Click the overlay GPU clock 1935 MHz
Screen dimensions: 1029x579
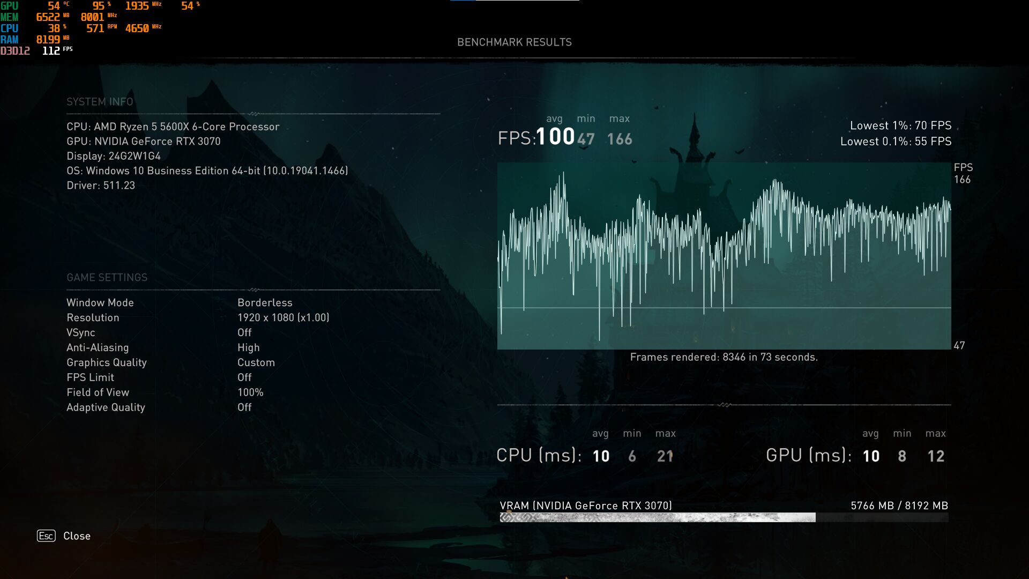point(143,6)
